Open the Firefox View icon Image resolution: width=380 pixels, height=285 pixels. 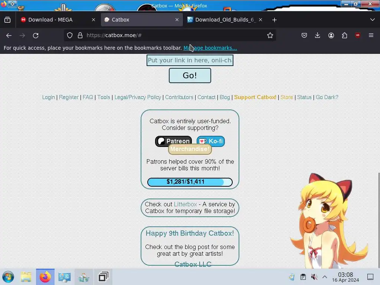[x=7, y=20]
